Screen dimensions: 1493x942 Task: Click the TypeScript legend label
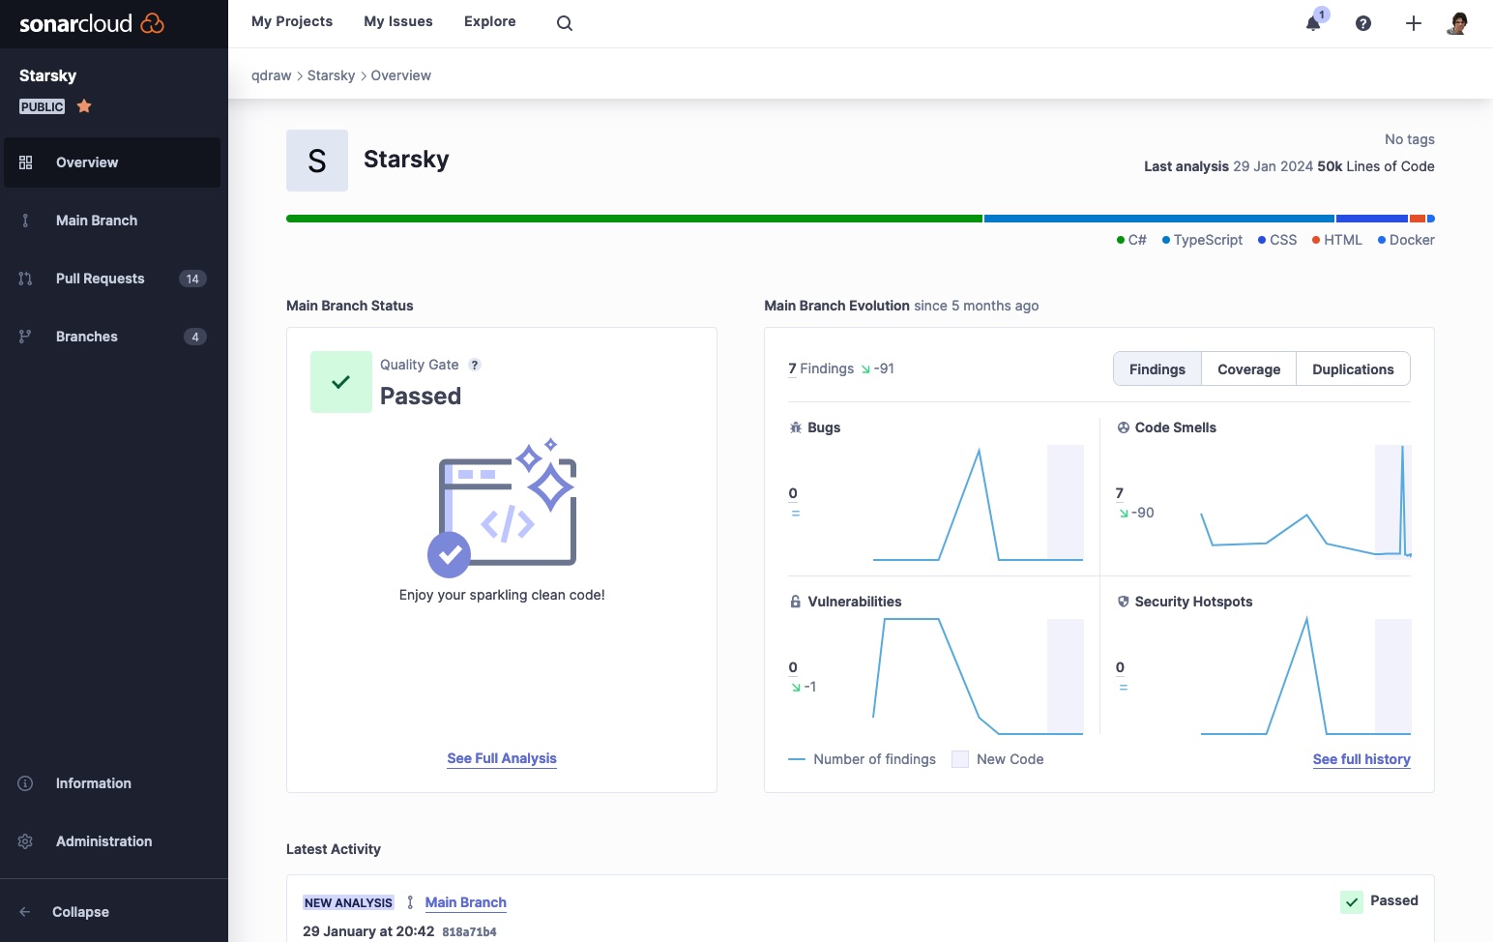pos(1203,240)
